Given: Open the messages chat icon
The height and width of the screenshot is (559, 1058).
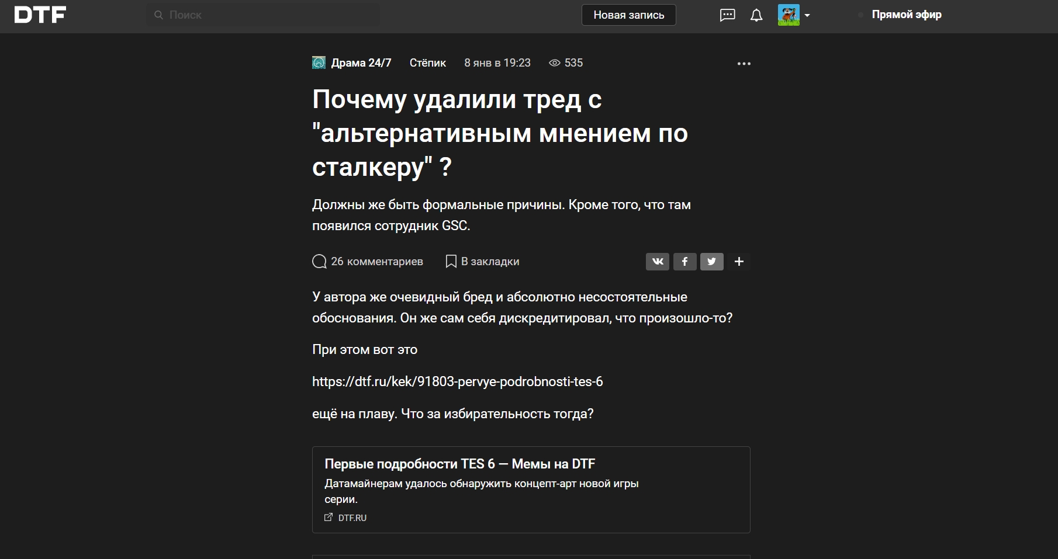Looking at the screenshot, I should pos(727,15).
